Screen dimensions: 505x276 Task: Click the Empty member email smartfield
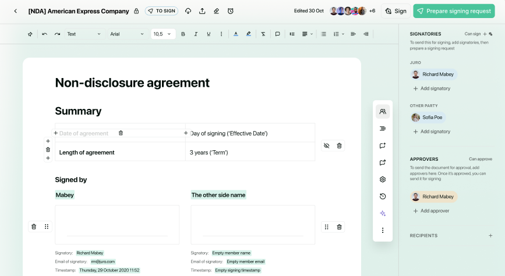[x=245, y=262]
